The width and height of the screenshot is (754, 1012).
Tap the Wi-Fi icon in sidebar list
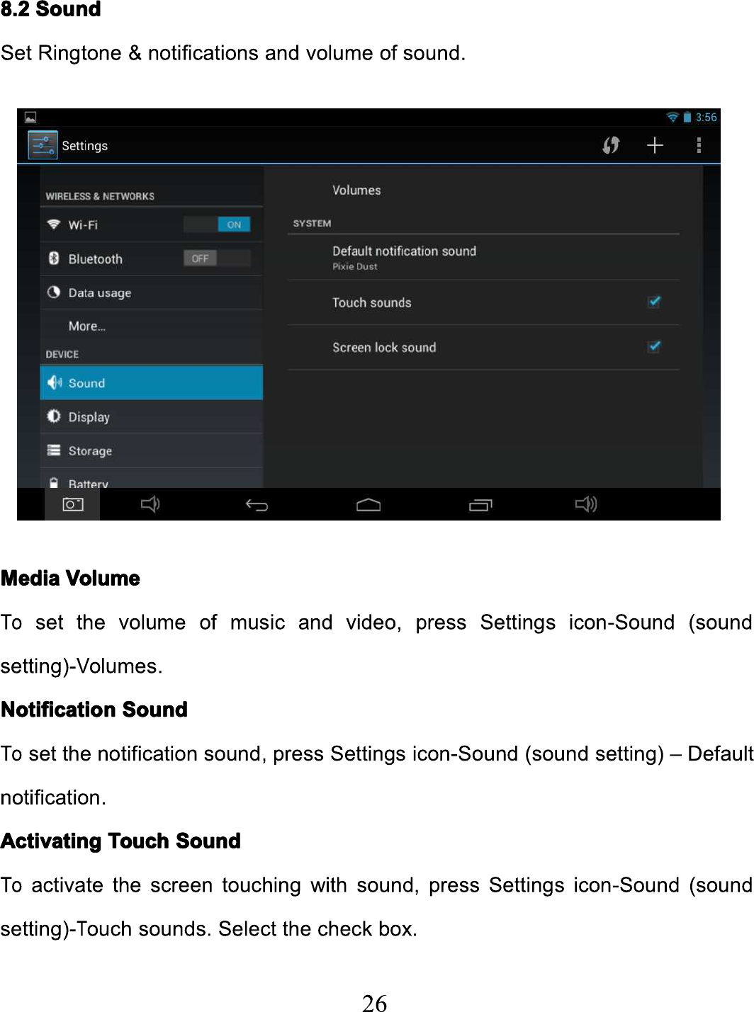point(54,224)
